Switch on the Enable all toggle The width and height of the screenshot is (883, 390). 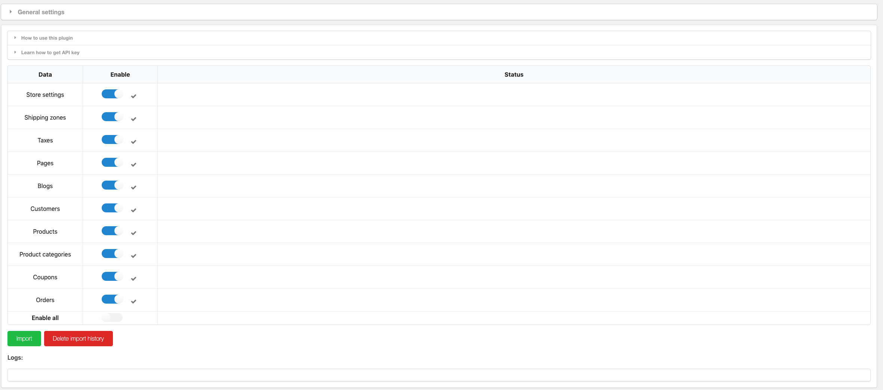point(112,317)
